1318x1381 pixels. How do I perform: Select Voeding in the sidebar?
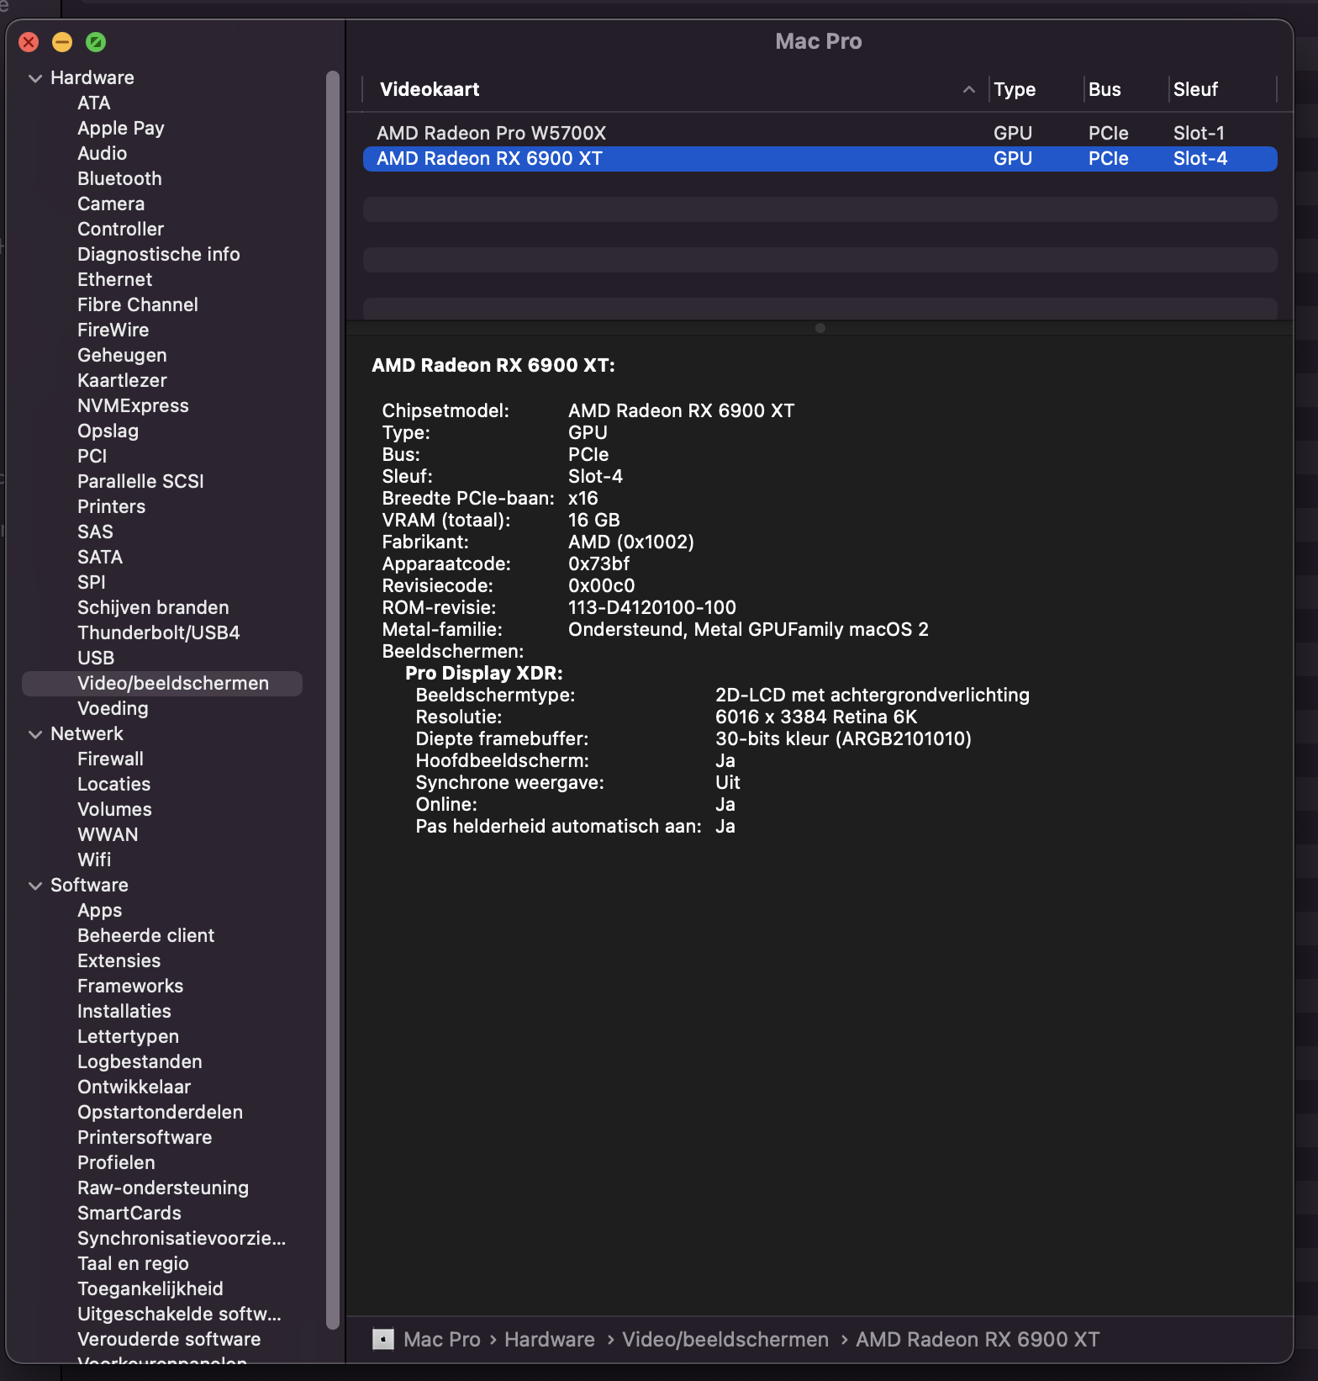point(113,708)
